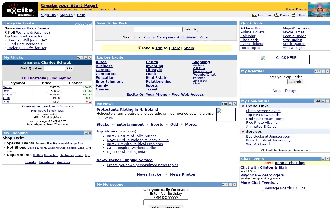Open the Airline Tickets quick tool
This screenshot has height=208, width=332.
[x=252, y=32]
